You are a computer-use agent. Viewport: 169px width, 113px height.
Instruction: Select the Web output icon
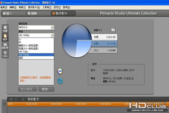click(x=5, y=54)
